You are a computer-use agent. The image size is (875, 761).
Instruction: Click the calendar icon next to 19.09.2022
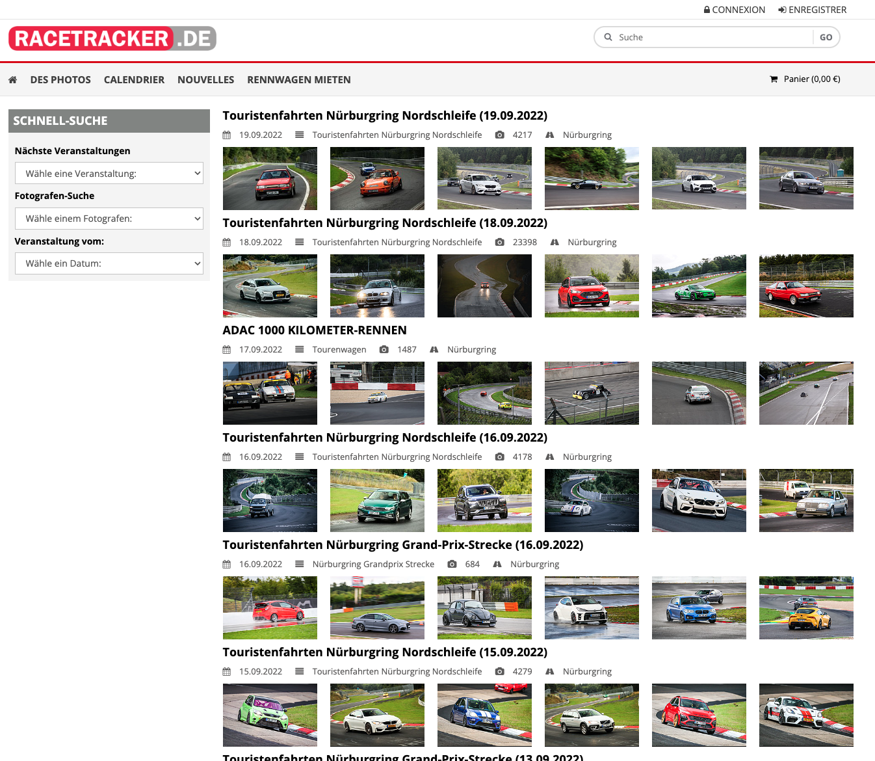[x=226, y=135]
